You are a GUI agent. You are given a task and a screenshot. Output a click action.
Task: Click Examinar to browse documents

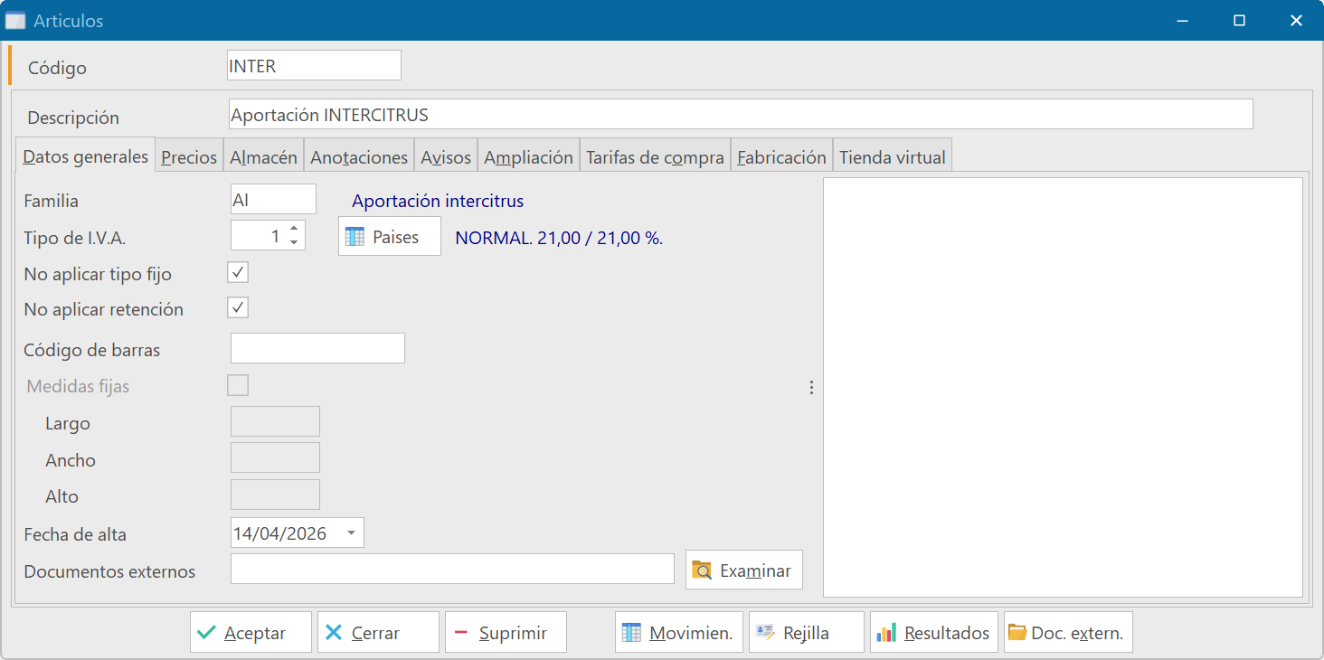point(743,570)
